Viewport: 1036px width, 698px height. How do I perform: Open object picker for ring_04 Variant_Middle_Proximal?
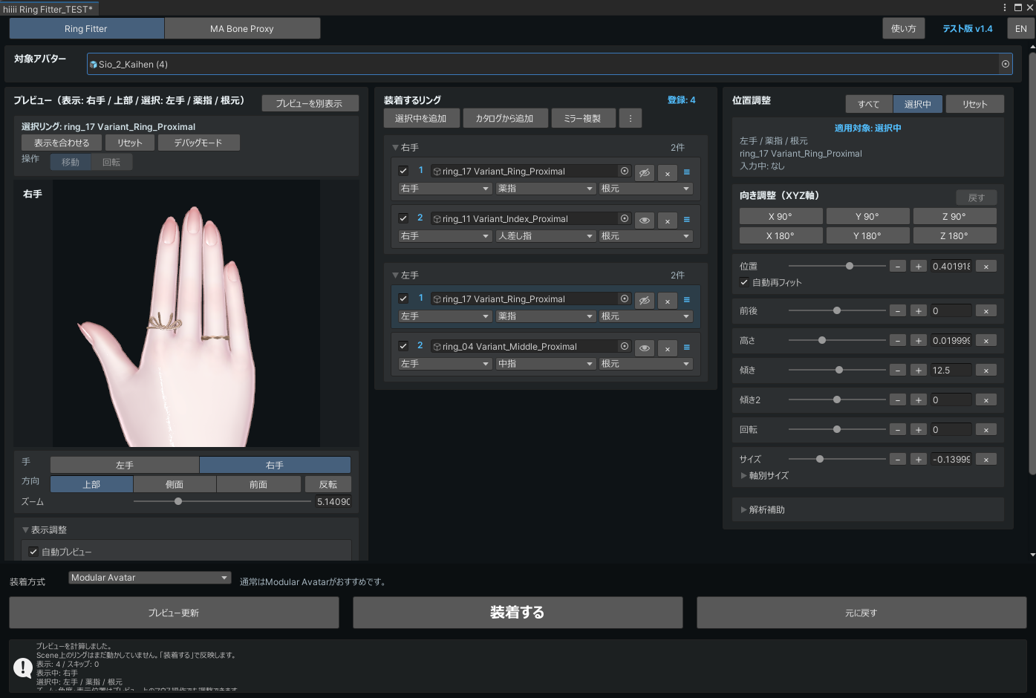click(x=625, y=346)
